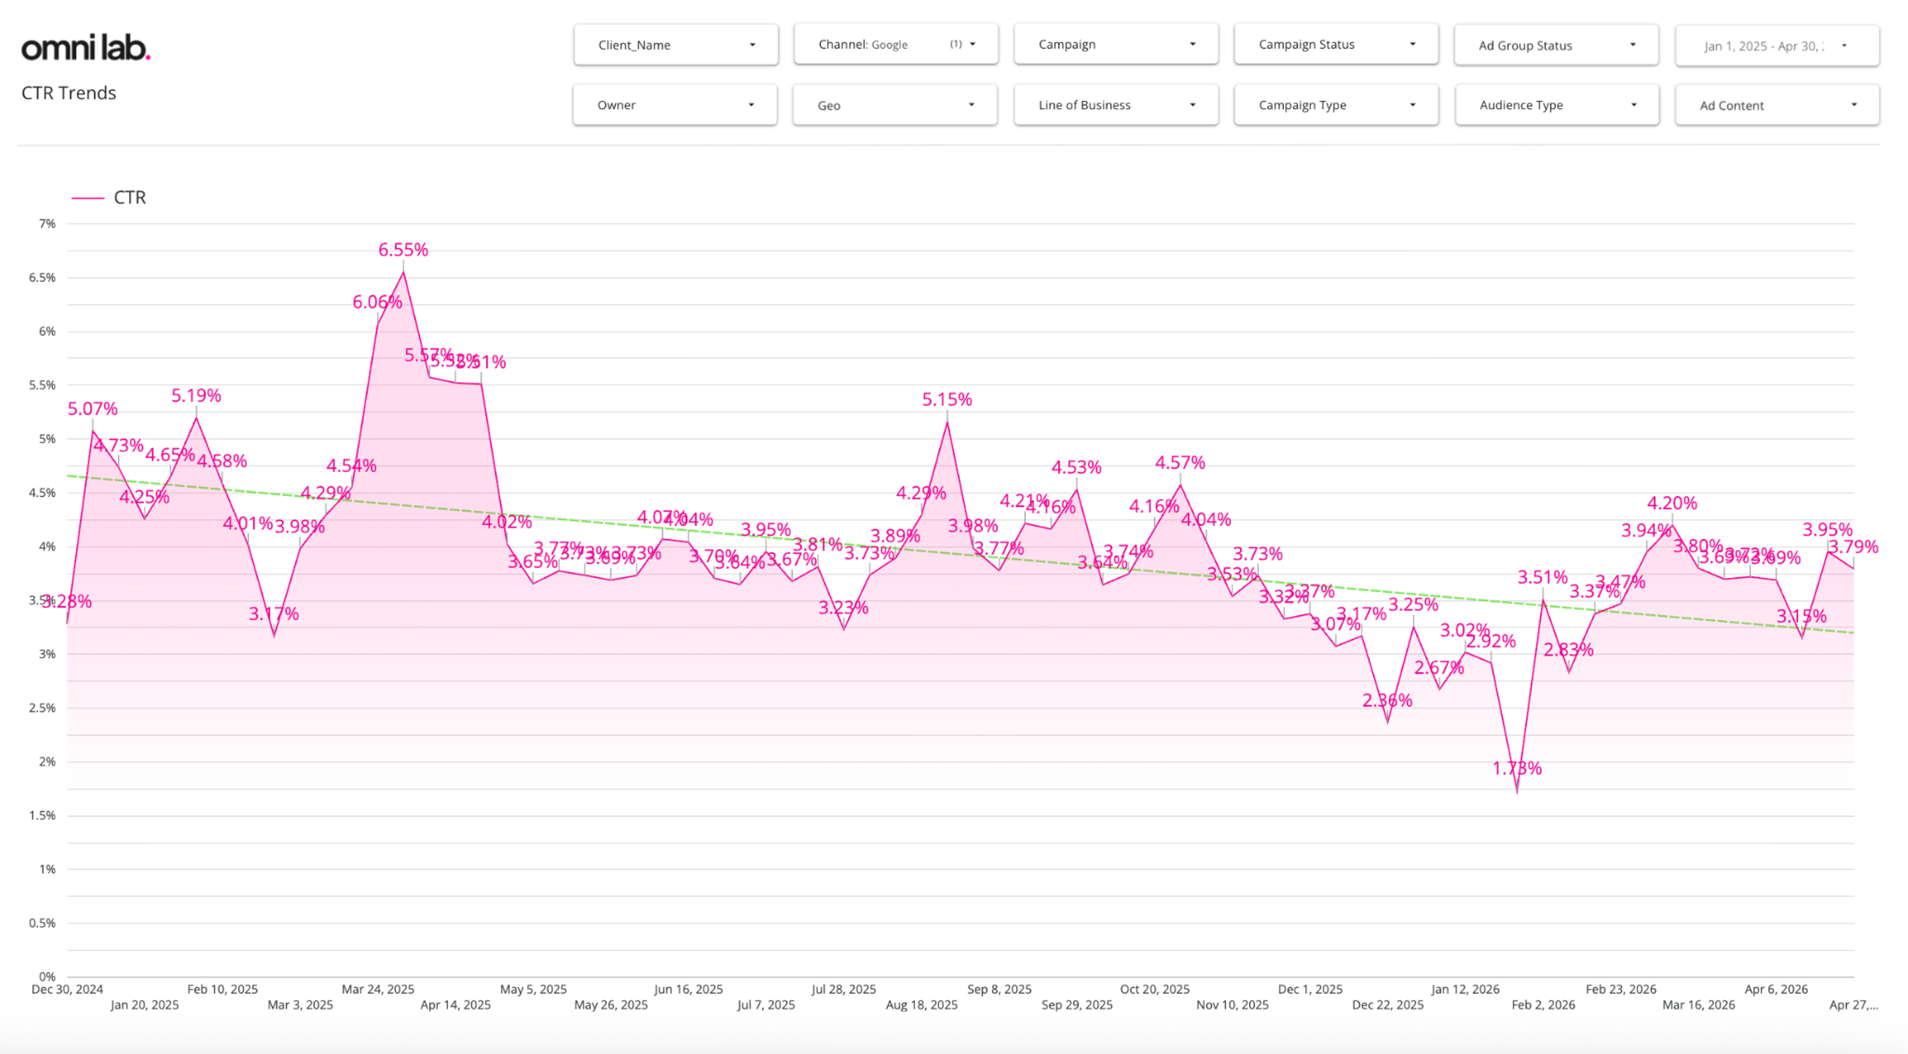Viewport: 1908px width, 1054px height.
Task: Click the CTR Trends page title
Action: tap(69, 92)
